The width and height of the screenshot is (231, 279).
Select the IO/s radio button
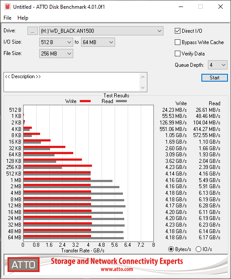click(198, 249)
